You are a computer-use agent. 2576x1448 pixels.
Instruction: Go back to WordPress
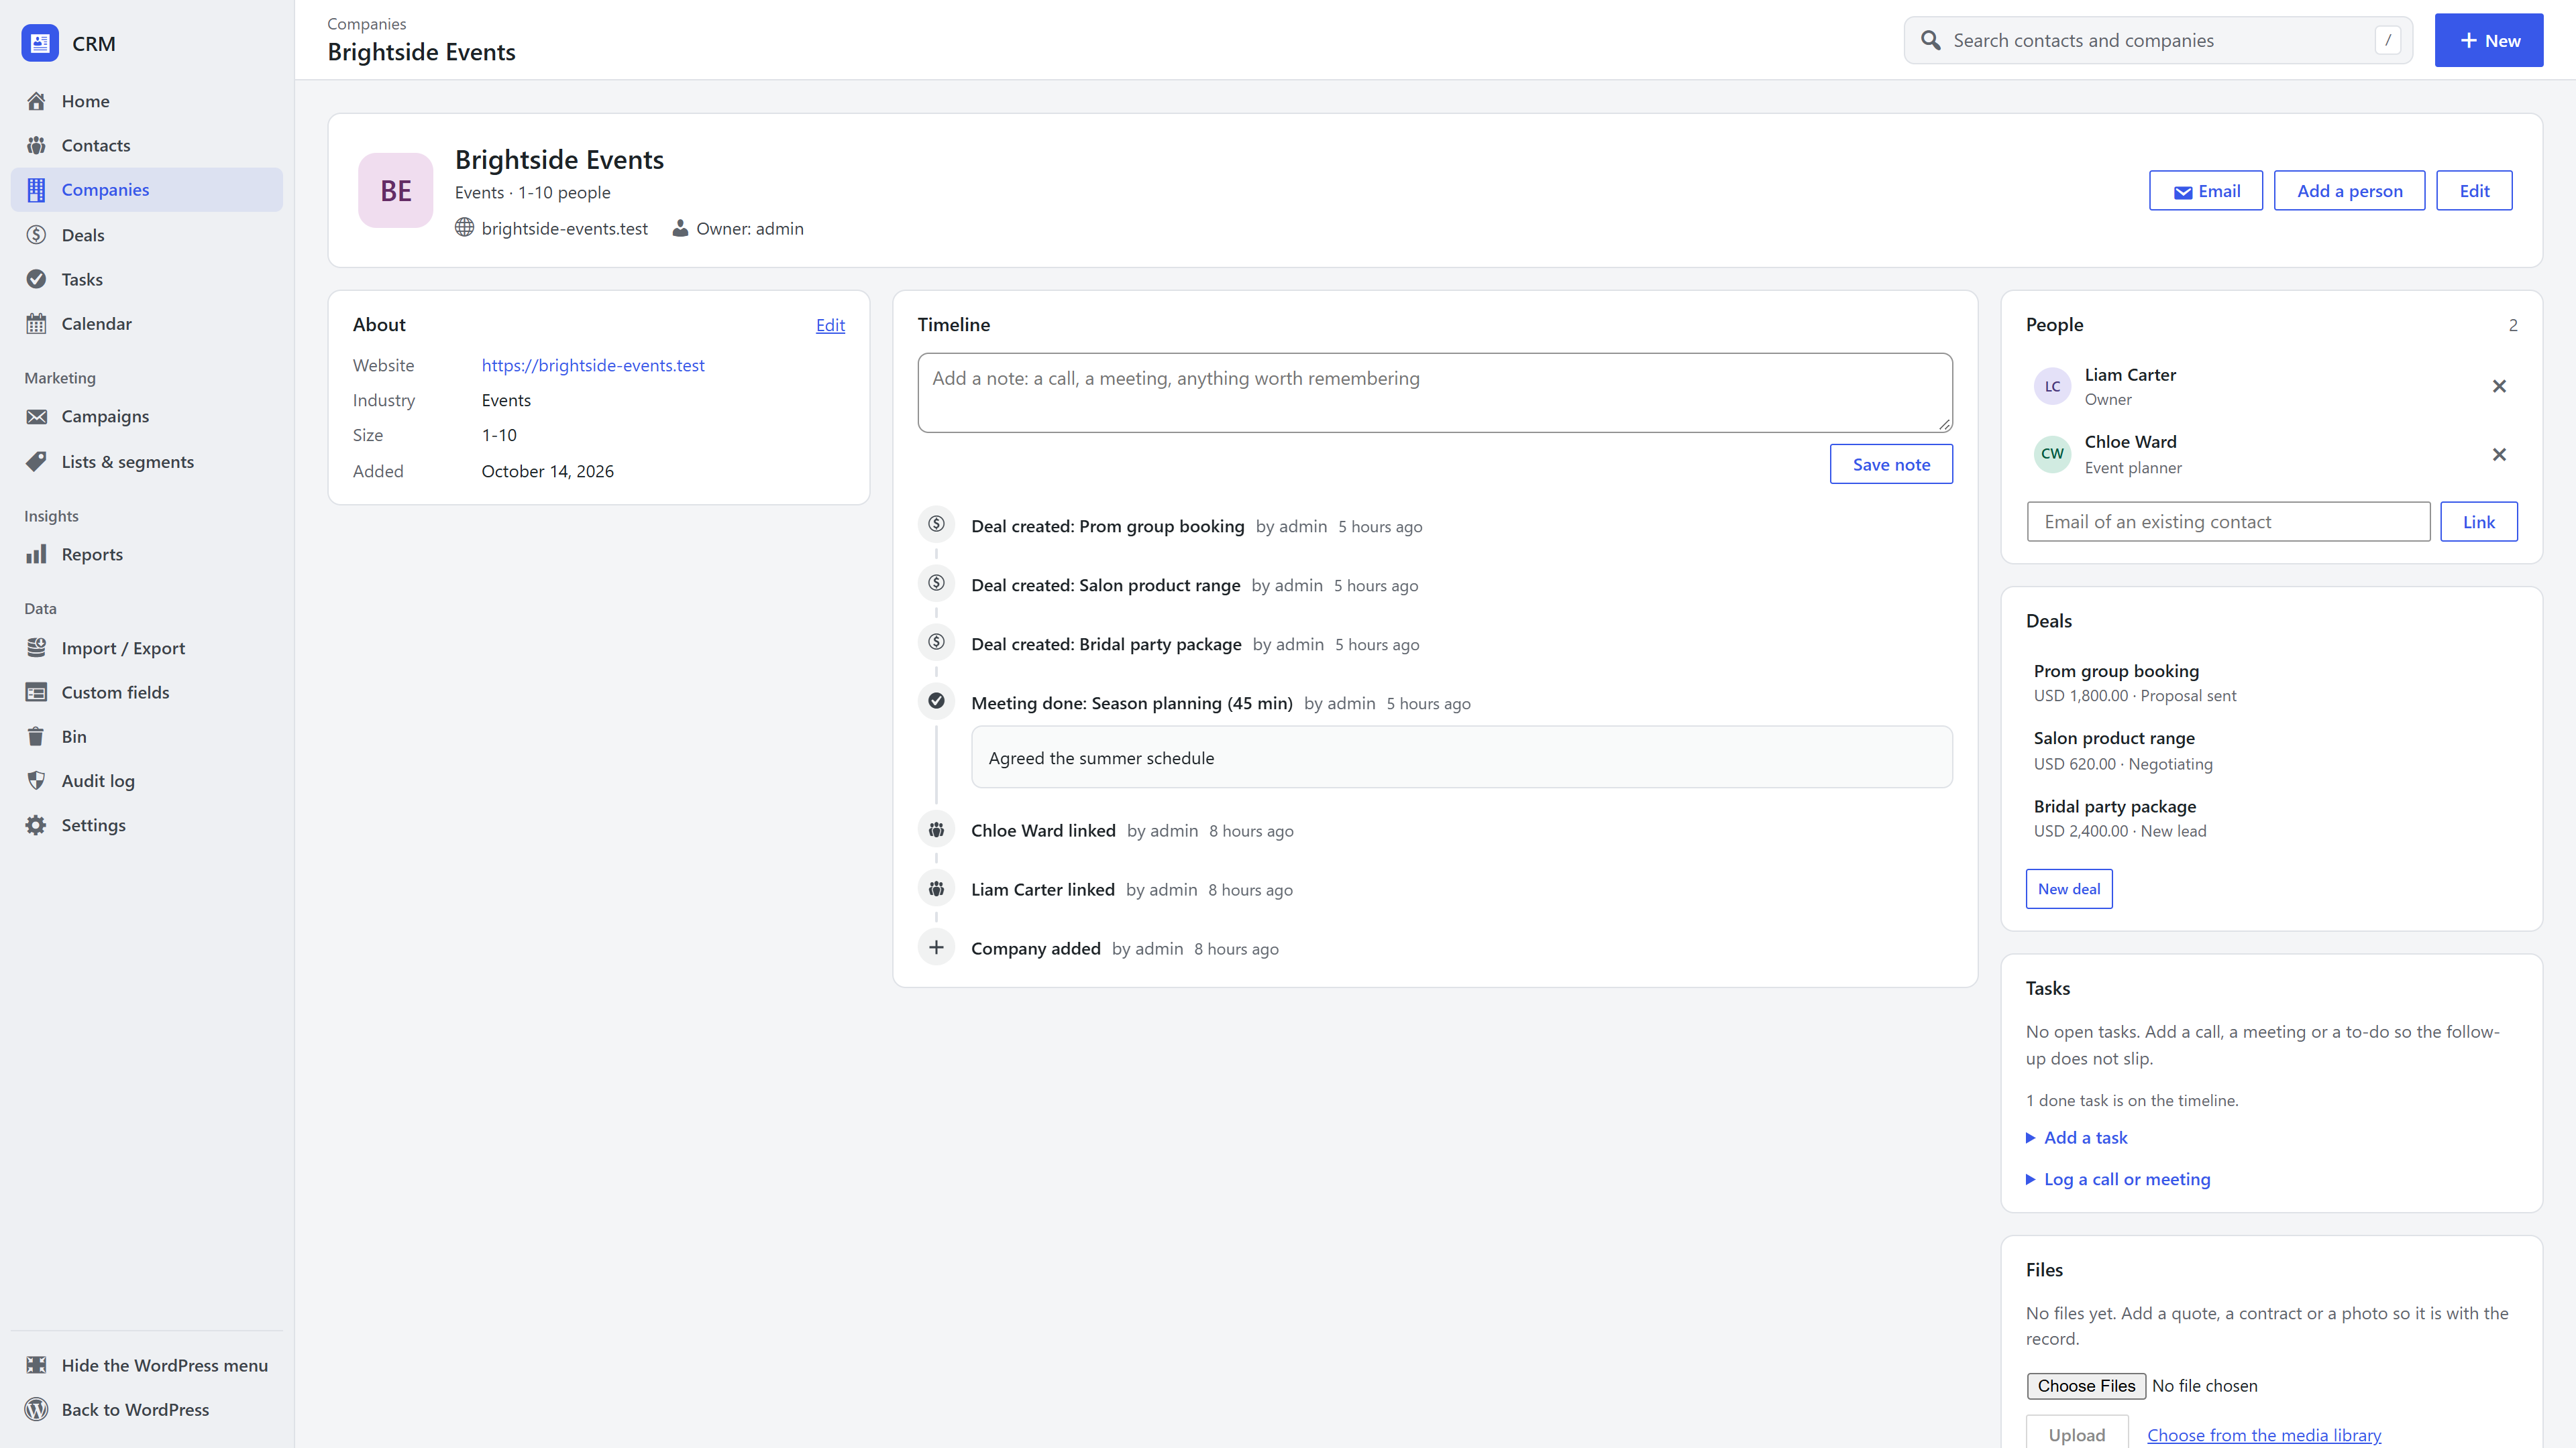click(x=147, y=1409)
